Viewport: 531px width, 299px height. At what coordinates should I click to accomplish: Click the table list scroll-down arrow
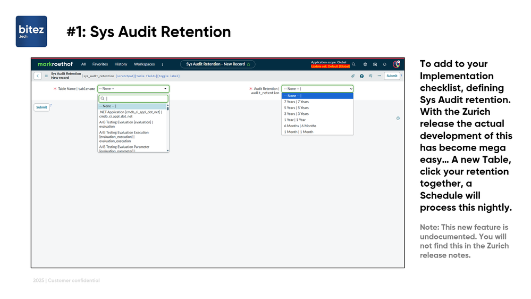tap(167, 150)
